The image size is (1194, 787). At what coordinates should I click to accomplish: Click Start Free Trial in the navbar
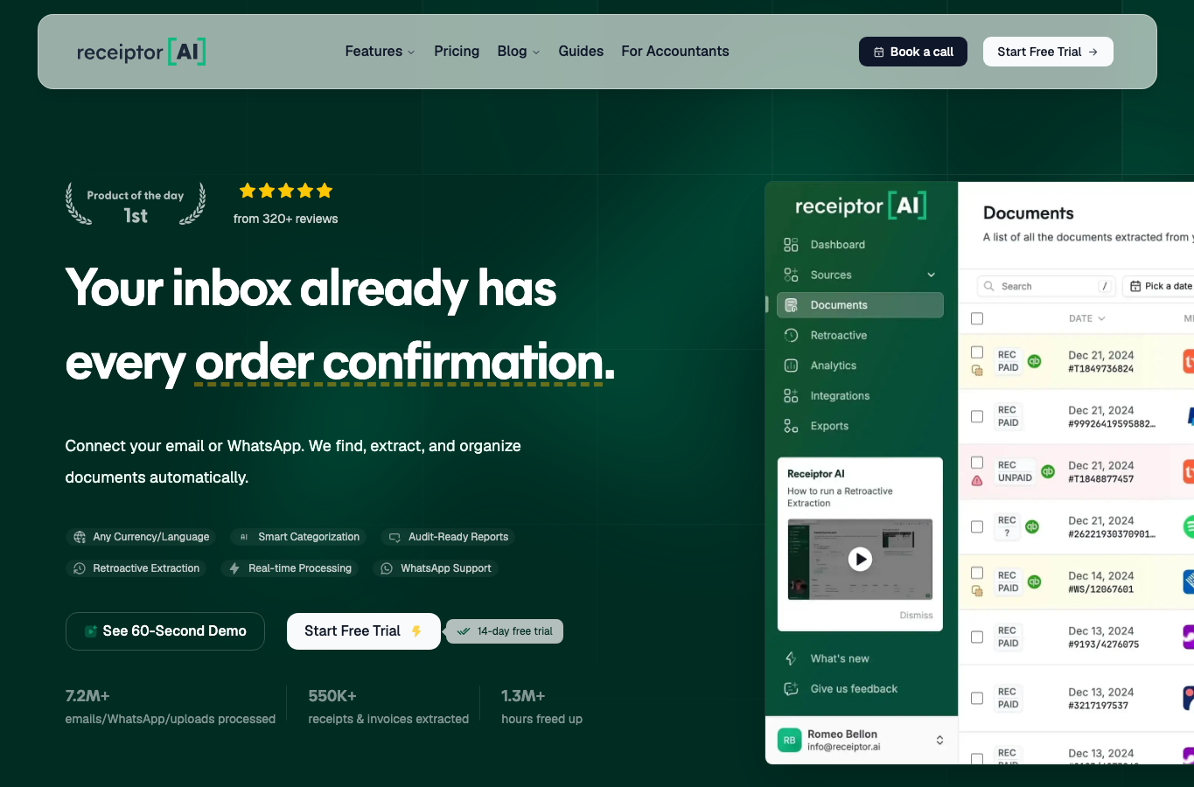(x=1048, y=52)
